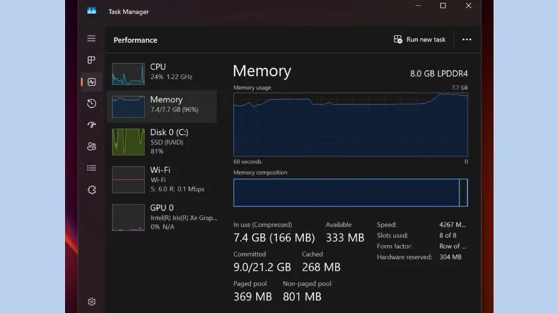Click the Committed 9.0/21.2 GB value

pos(262,267)
